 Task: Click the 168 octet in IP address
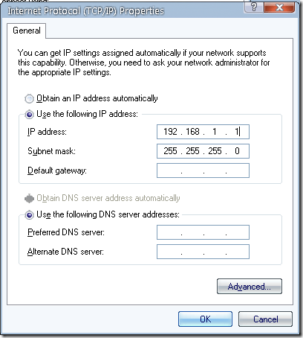point(192,132)
